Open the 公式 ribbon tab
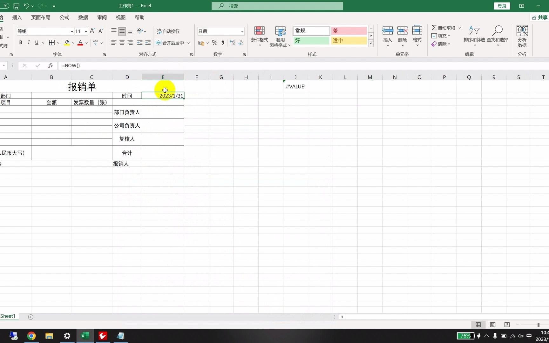 tap(64, 17)
